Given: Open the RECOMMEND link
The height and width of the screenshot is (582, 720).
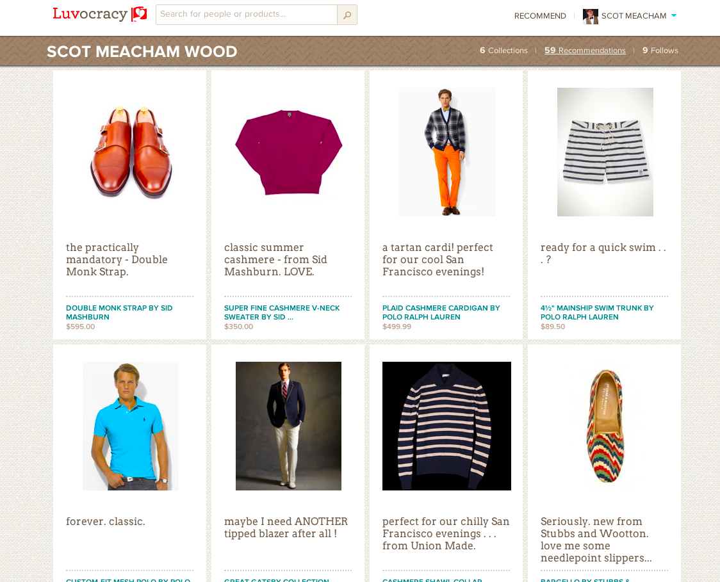Looking at the screenshot, I should [540, 16].
